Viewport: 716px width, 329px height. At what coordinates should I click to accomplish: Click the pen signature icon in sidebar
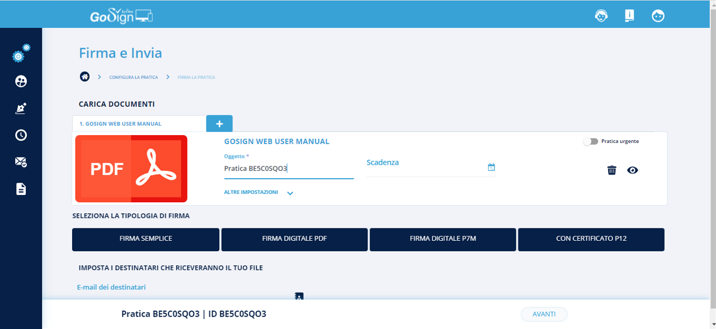point(21,108)
